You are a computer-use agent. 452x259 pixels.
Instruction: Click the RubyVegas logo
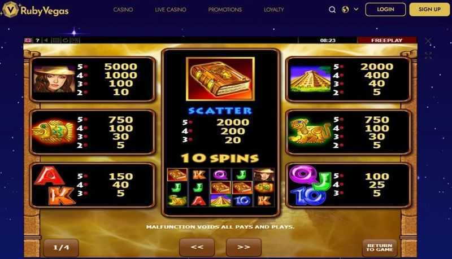click(36, 10)
